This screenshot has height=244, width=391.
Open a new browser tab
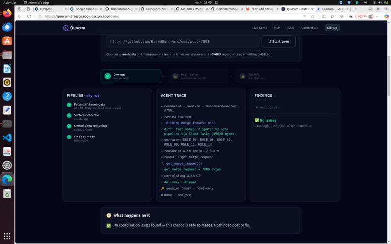(355, 9)
